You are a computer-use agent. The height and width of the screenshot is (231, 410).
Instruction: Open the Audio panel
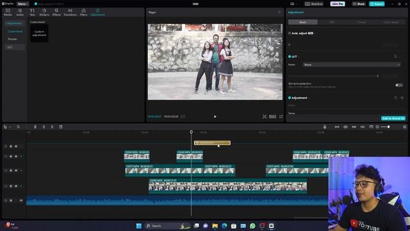click(20, 12)
